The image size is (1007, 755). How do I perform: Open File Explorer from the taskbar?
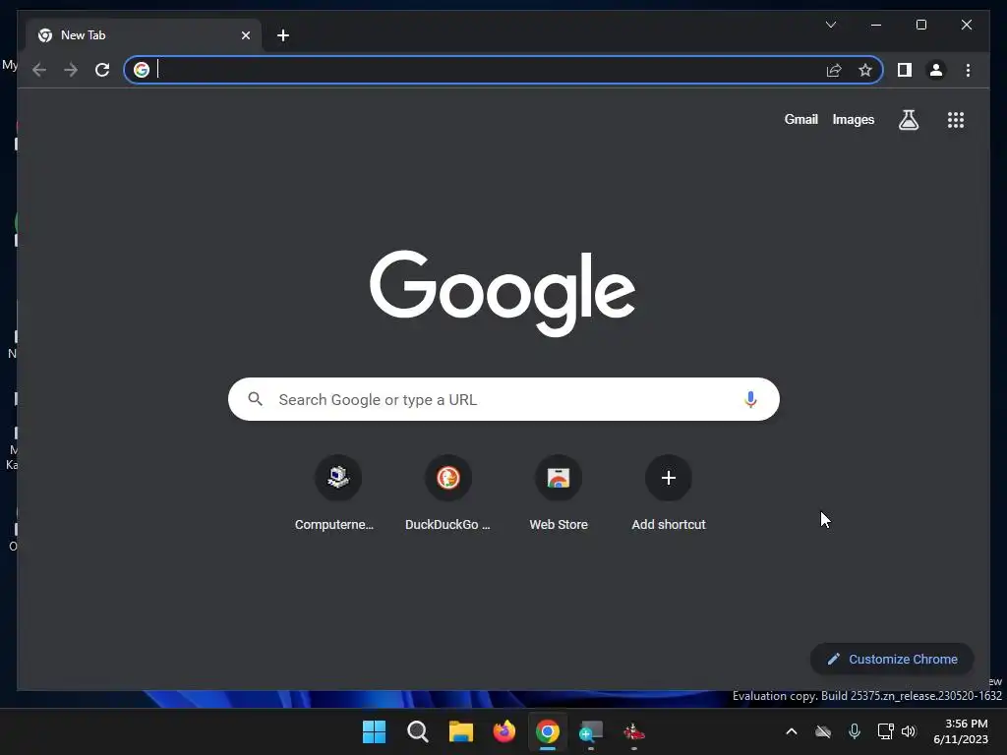(x=460, y=731)
